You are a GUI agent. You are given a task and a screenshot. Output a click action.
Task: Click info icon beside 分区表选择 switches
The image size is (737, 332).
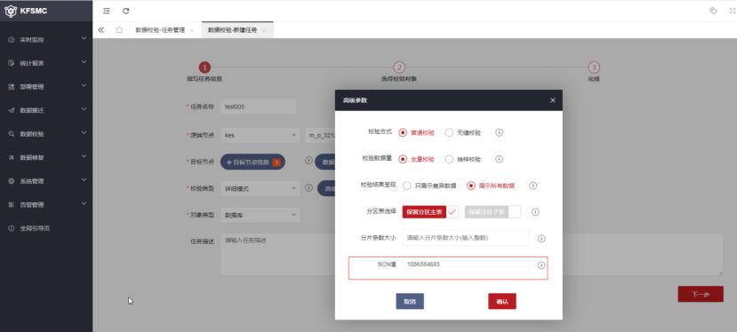(x=535, y=212)
